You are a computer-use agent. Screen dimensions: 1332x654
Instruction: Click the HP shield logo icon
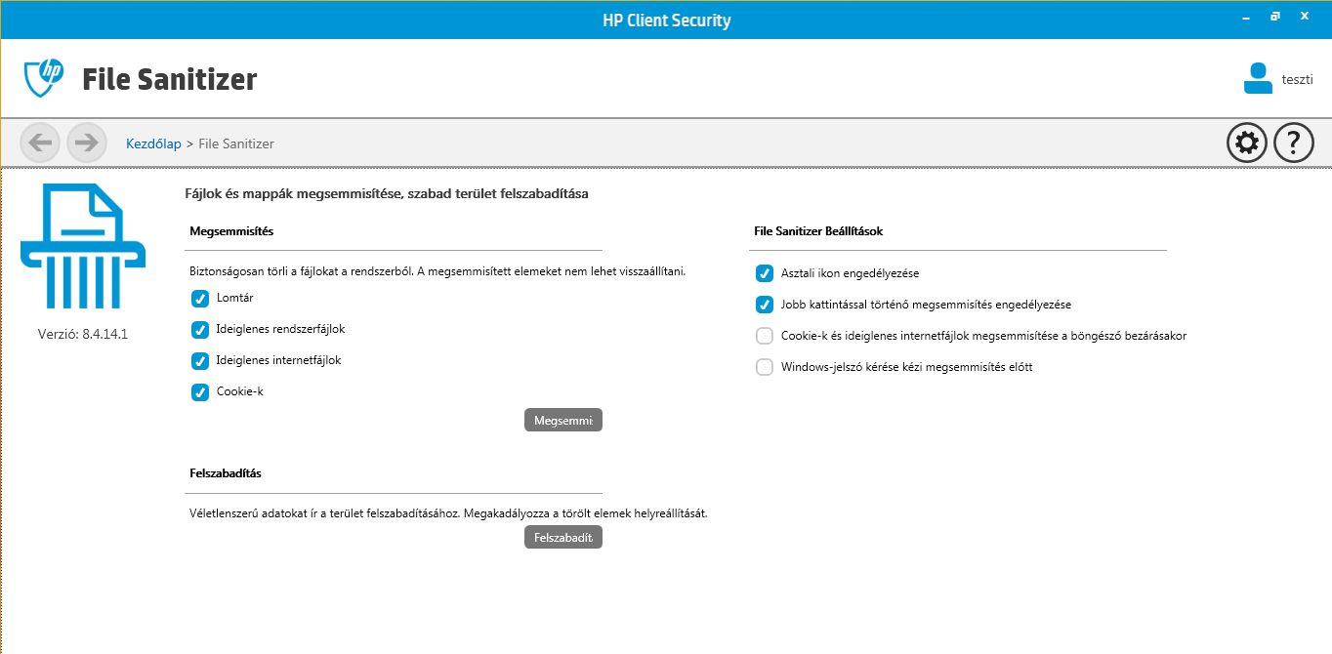coord(44,78)
